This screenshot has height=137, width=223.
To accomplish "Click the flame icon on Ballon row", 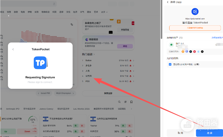I will (131, 61).
